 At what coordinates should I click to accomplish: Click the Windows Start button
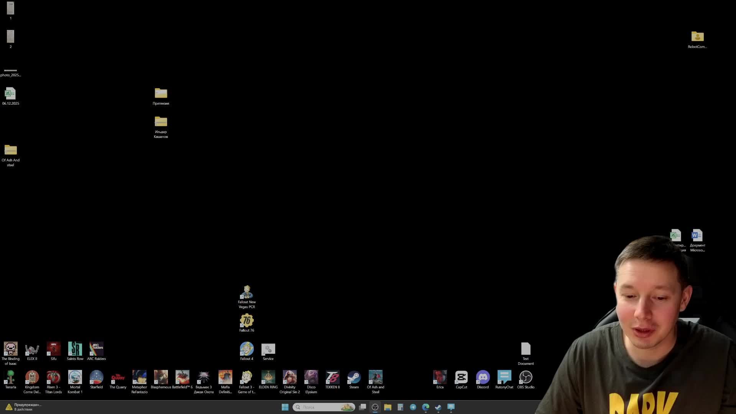click(x=285, y=407)
